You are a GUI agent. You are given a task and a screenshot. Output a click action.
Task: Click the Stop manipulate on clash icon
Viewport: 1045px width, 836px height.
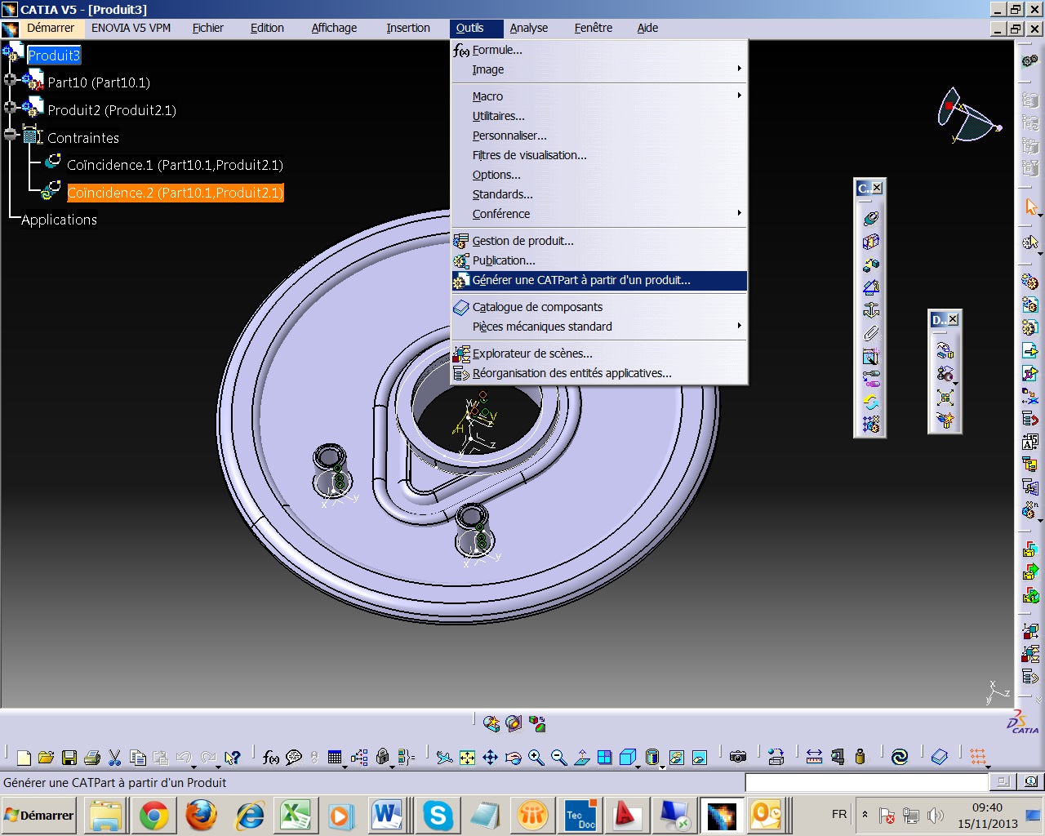(x=945, y=420)
